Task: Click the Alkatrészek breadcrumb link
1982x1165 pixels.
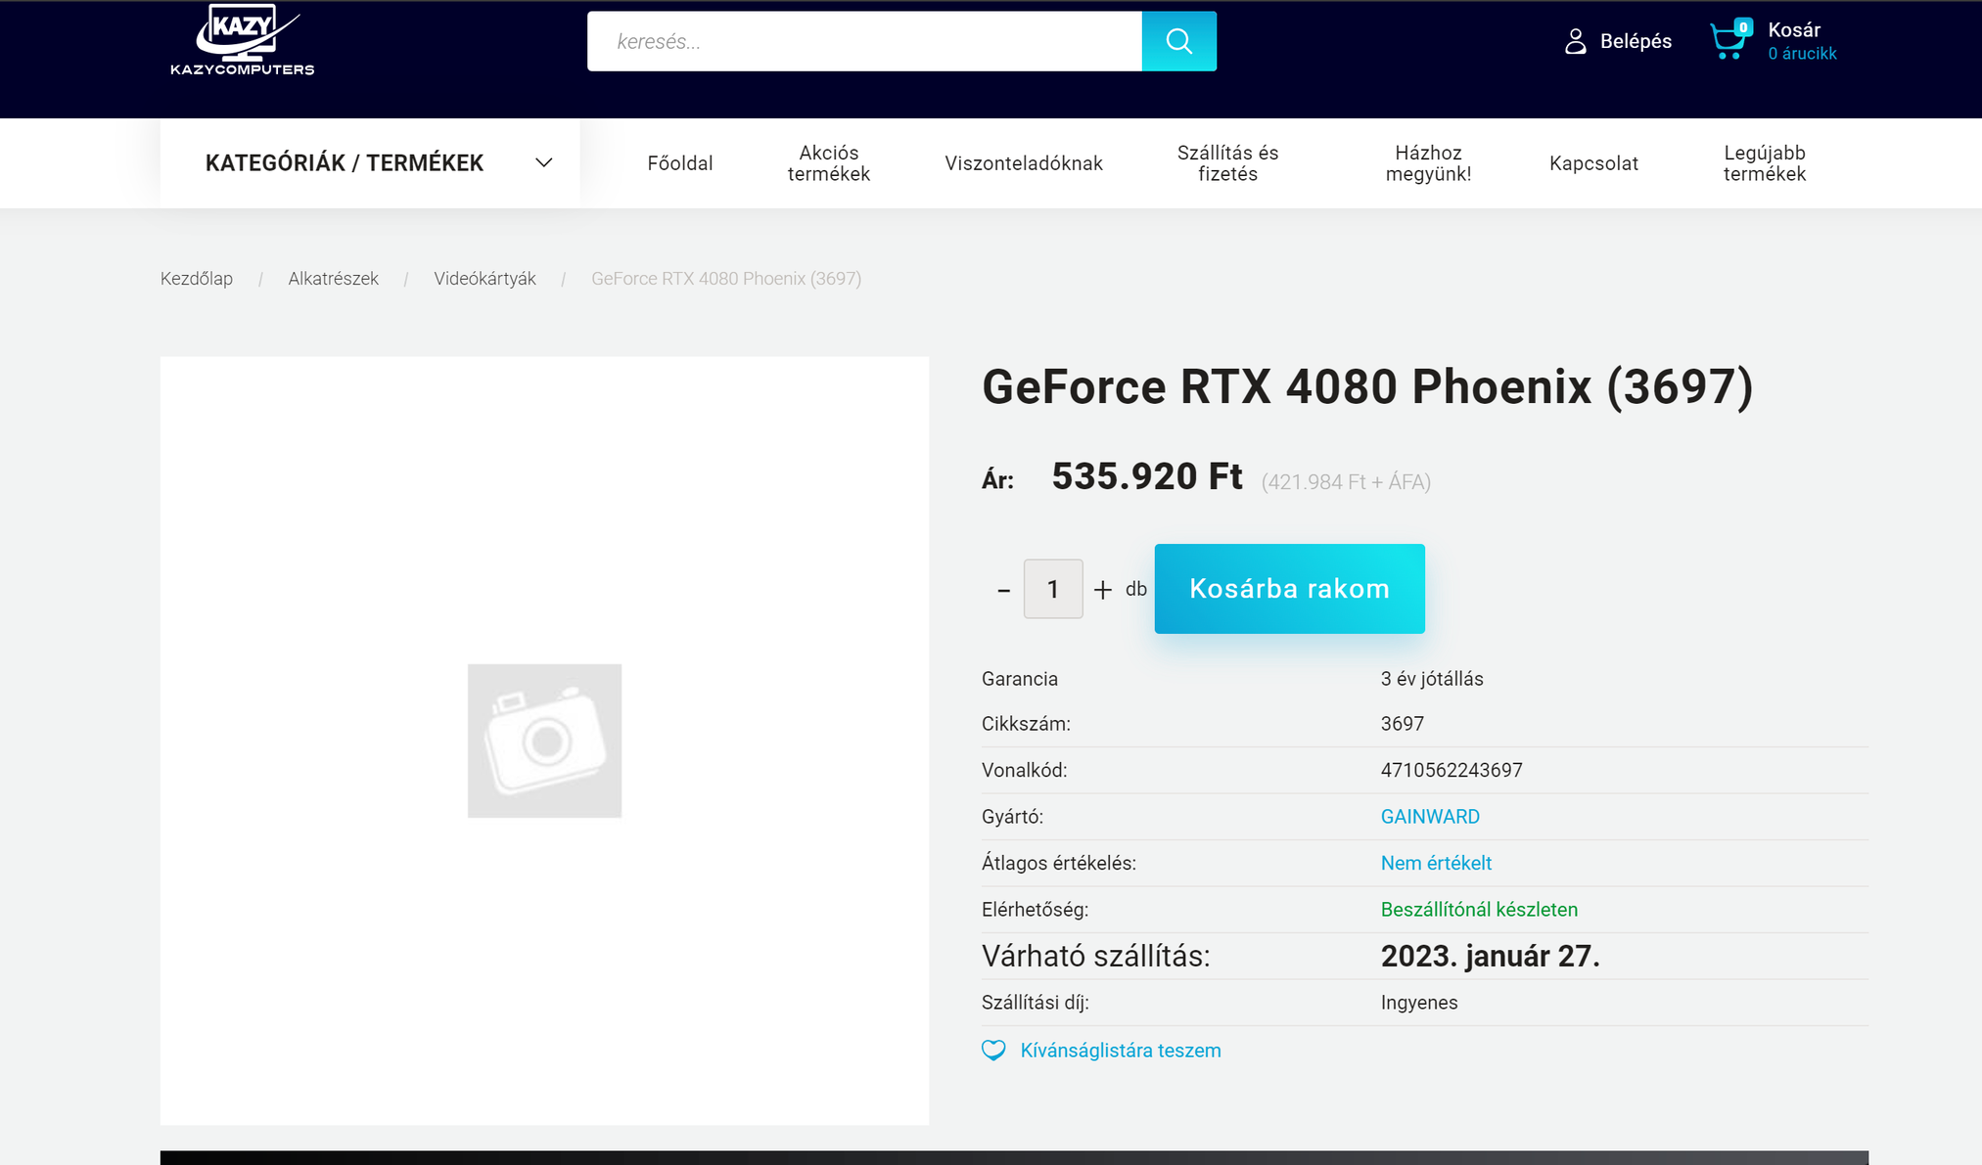Action: [333, 279]
